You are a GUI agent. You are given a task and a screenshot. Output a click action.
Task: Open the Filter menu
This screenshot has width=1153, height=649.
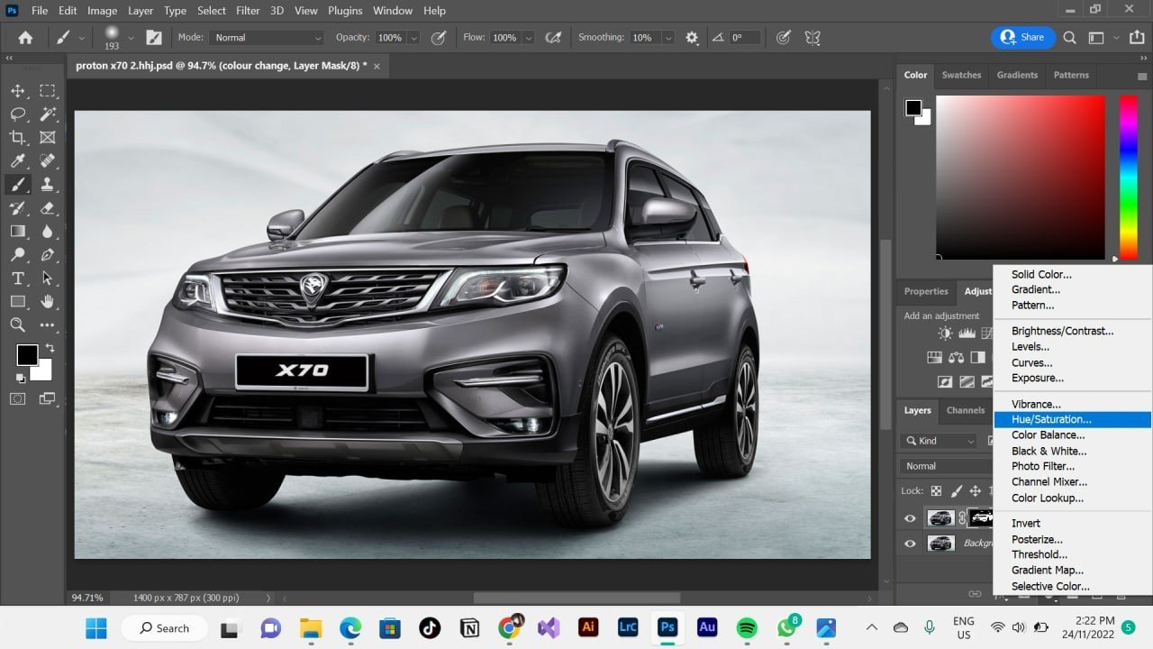[x=248, y=11]
